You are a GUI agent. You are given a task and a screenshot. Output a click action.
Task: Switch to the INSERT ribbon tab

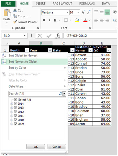pos(41,4)
